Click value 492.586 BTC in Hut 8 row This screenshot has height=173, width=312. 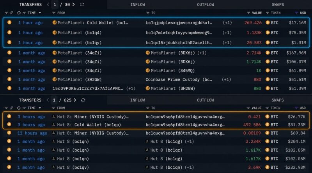tap(252, 124)
